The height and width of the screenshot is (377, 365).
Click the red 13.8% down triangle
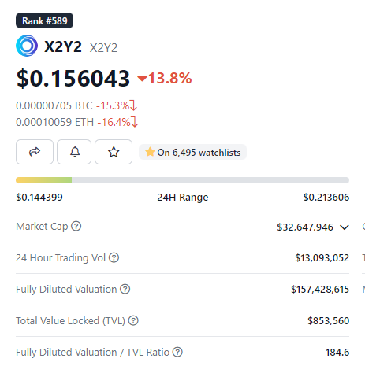point(142,78)
